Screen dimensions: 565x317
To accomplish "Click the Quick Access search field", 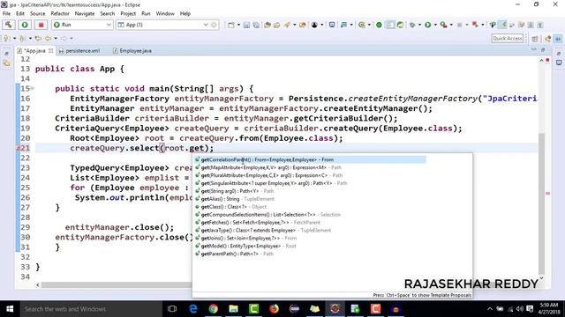I will point(508,39).
